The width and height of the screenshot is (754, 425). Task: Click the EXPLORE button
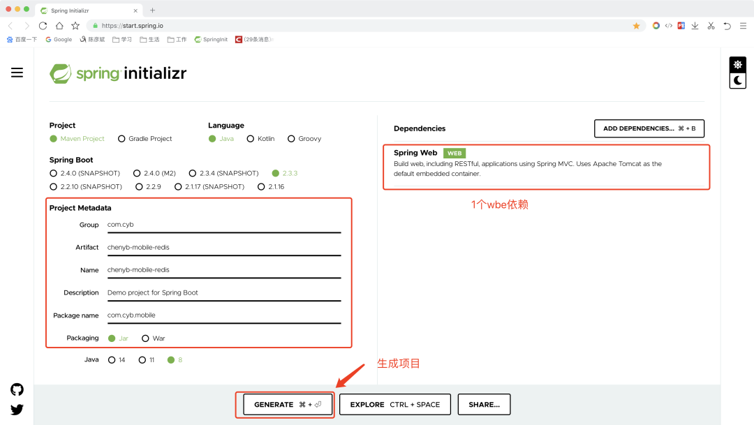click(394, 405)
